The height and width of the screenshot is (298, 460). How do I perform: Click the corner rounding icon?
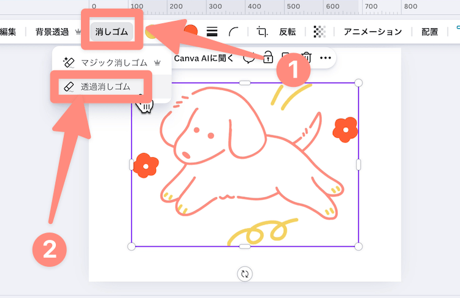click(233, 32)
